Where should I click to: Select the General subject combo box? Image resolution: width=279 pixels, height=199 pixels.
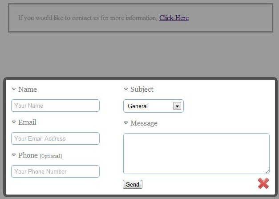tap(154, 106)
